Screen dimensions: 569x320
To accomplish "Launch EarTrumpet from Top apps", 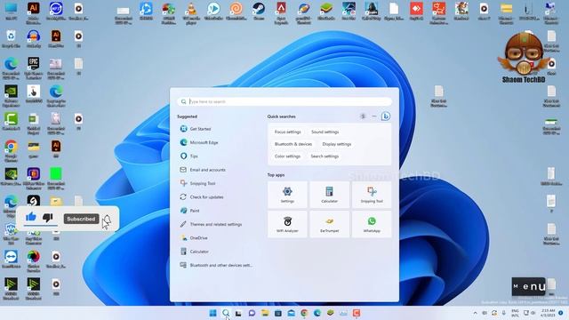I will tap(330, 225).
